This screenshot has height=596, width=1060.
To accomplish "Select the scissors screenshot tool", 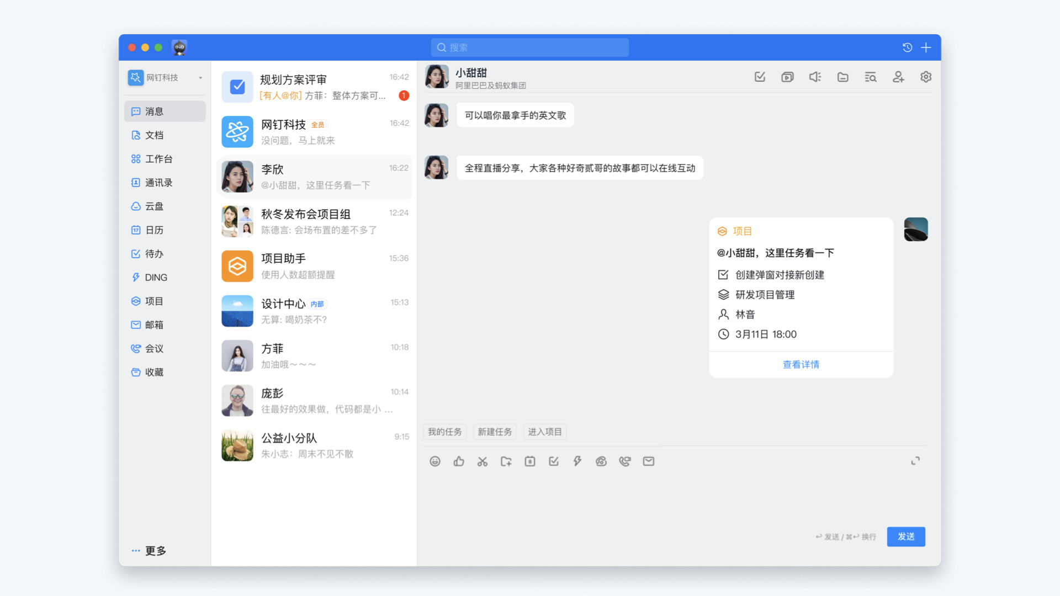I will (x=483, y=461).
